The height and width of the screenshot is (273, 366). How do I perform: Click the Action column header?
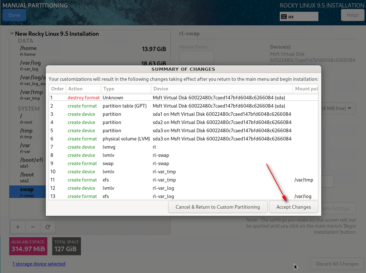point(83,89)
